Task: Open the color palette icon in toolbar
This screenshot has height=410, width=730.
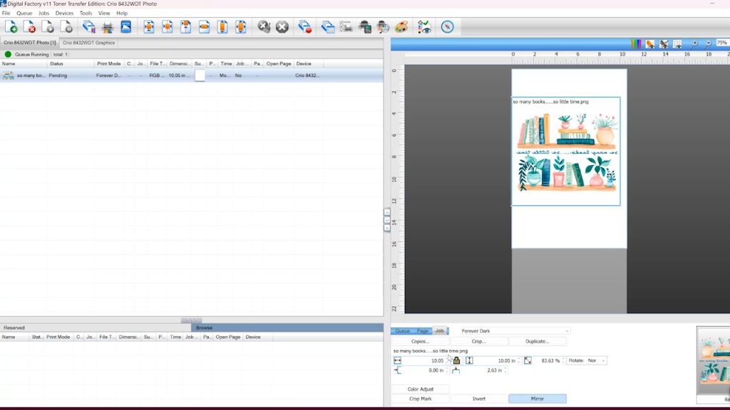Action: click(x=401, y=27)
